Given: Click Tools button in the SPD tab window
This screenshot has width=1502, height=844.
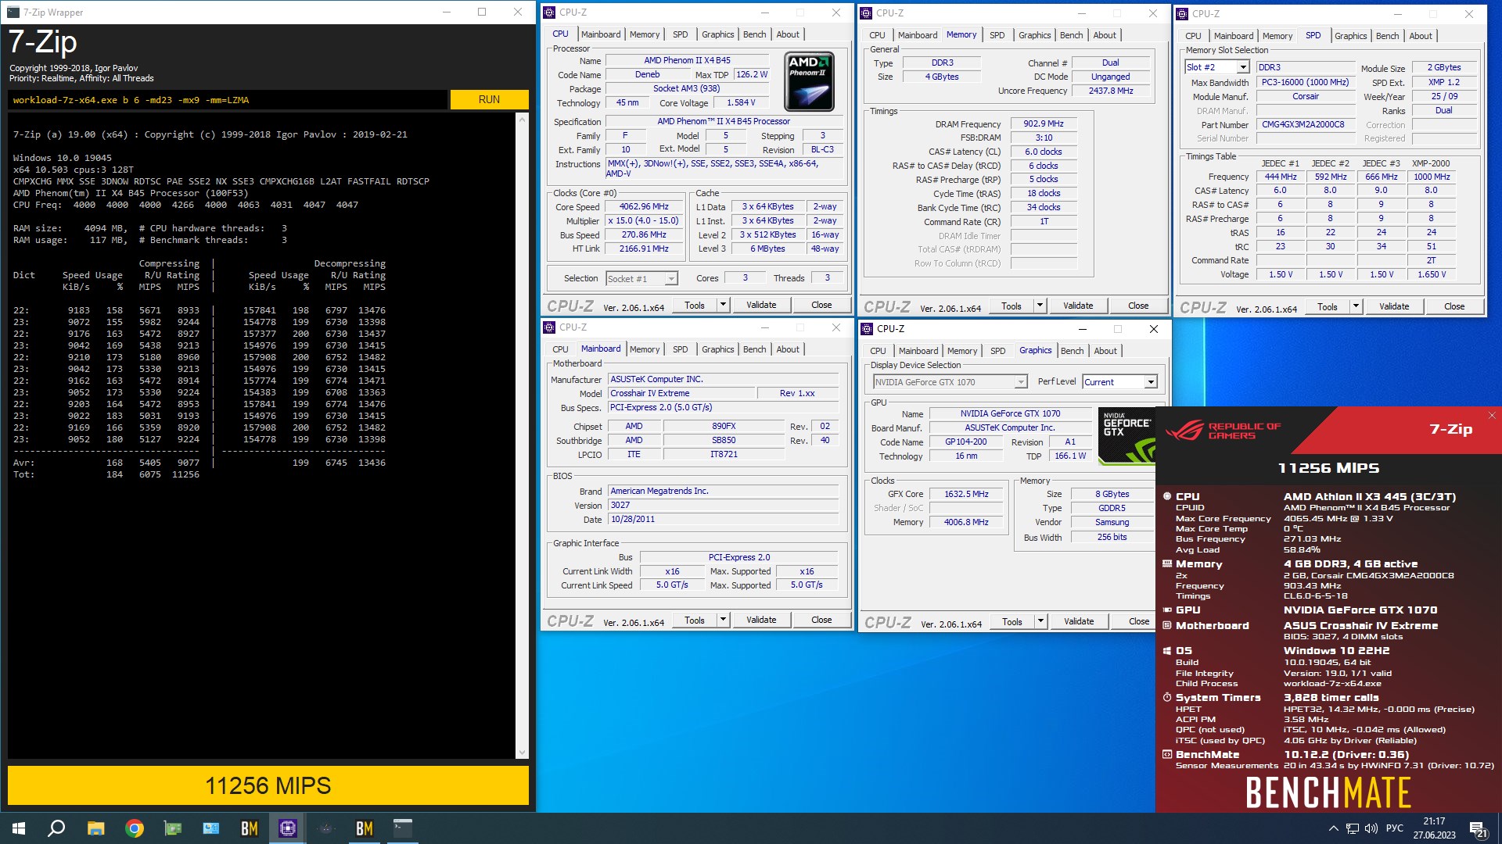Looking at the screenshot, I should pos(1328,306).
